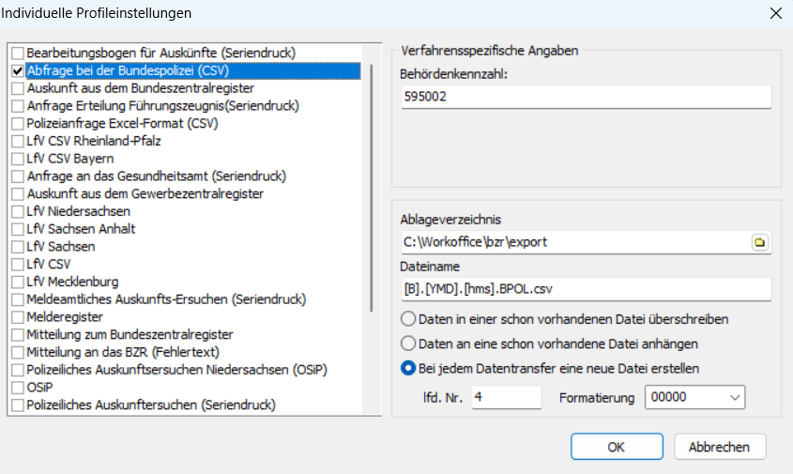Enable the OSiP checkbox
This screenshot has height=474, width=793.
point(18,388)
